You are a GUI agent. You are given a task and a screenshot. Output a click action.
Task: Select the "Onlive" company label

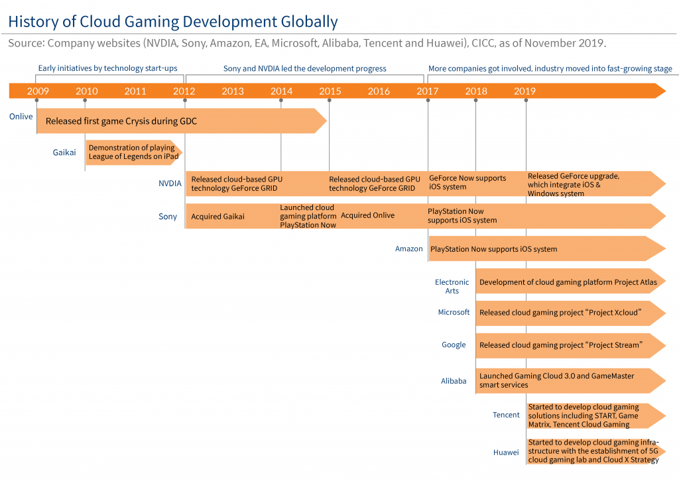[x=21, y=117]
